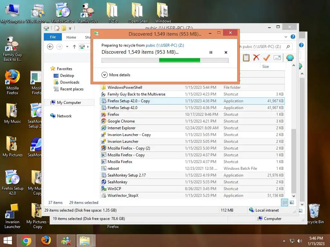The image size is (330, 247).
Task: Select Internet Explorer shortcut in file list
Action: [x=192, y=128]
